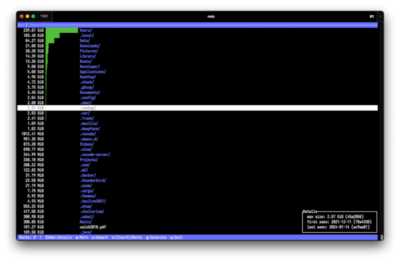400x262 pixels.
Task: Click the 239.67 GiB size value
Action: click(33, 30)
